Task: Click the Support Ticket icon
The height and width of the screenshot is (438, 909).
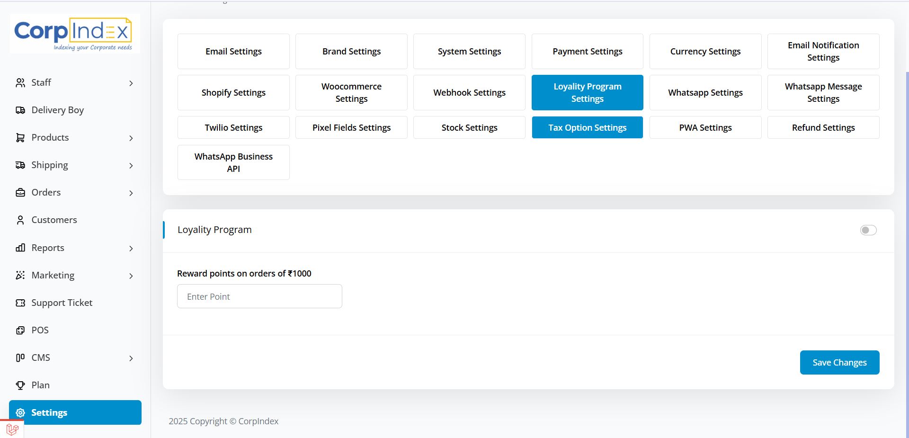Action: [20, 303]
